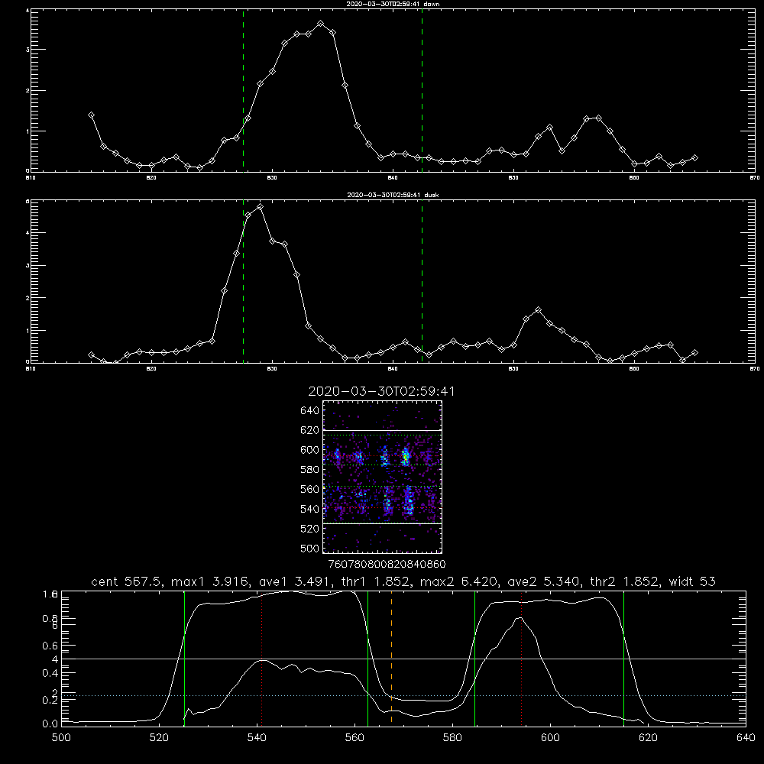Click 'cent 567.5' in the stats title
The height and width of the screenshot is (764, 764).
pos(126,581)
